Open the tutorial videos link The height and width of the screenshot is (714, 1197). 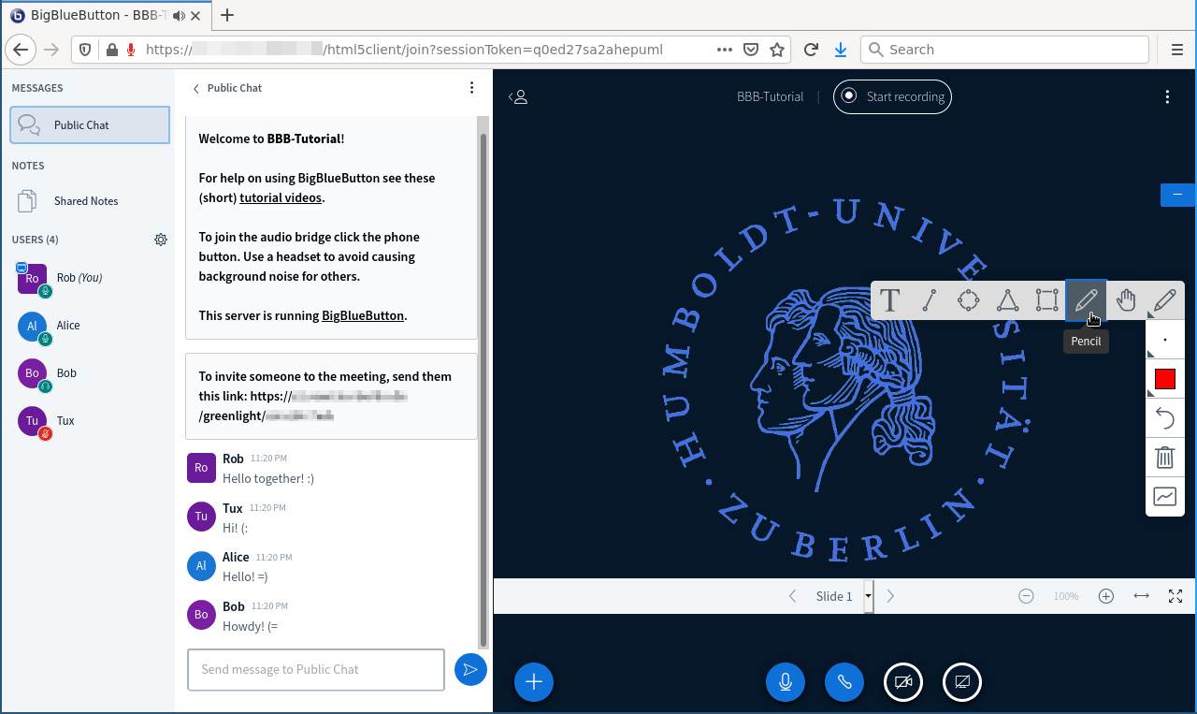(x=281, y=197)
